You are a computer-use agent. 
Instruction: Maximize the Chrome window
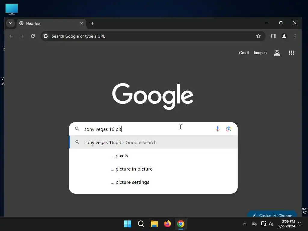pyautogui.click(x=281, y=23)
